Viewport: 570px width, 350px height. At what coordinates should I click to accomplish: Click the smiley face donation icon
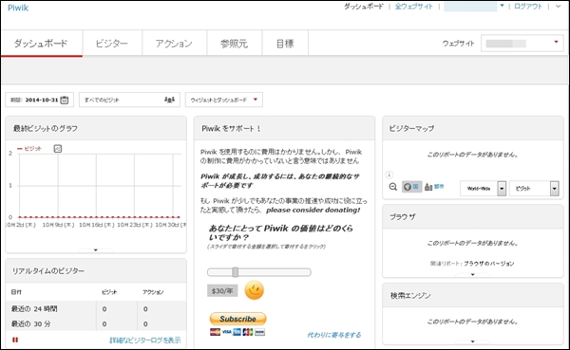tap(254, 290)
